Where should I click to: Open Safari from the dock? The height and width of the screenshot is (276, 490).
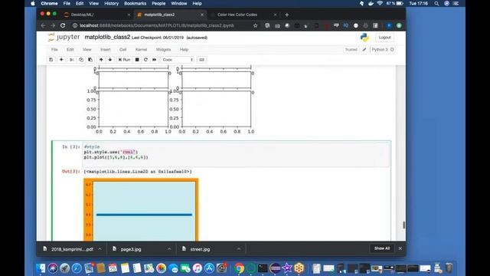77,268
